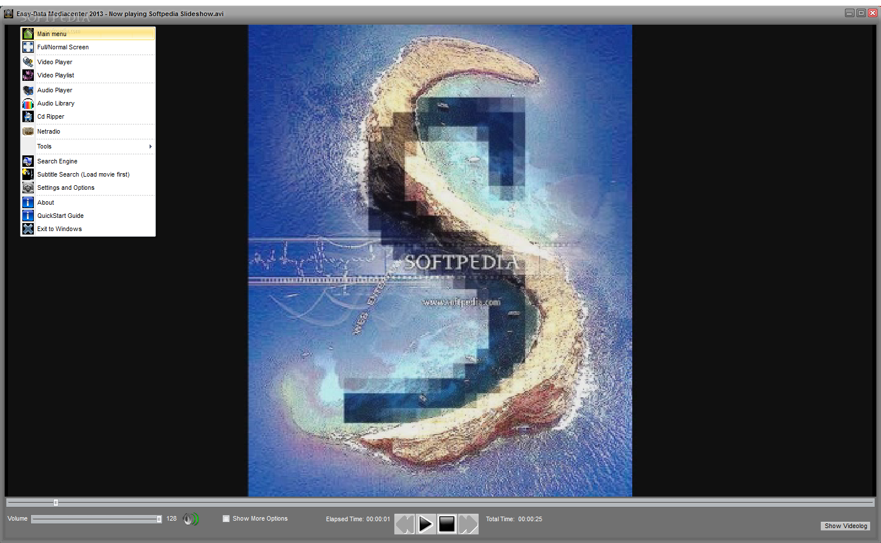Screen dimensions: 881x543
Task: Choose Subtitle Search (Load movie first)
Action: (88, 174)
